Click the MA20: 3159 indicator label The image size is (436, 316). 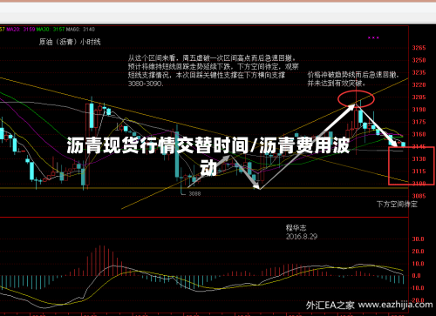click(21, 30)
